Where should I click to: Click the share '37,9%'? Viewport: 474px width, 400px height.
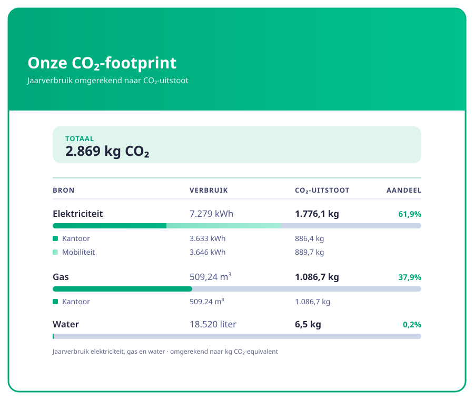(410, 277)
